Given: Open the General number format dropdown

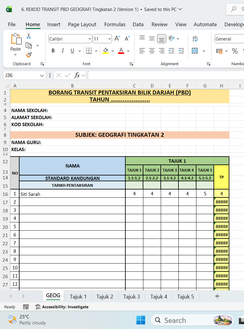Looking at the screenshot, I should pyautogui.click(x=229, y=39).
